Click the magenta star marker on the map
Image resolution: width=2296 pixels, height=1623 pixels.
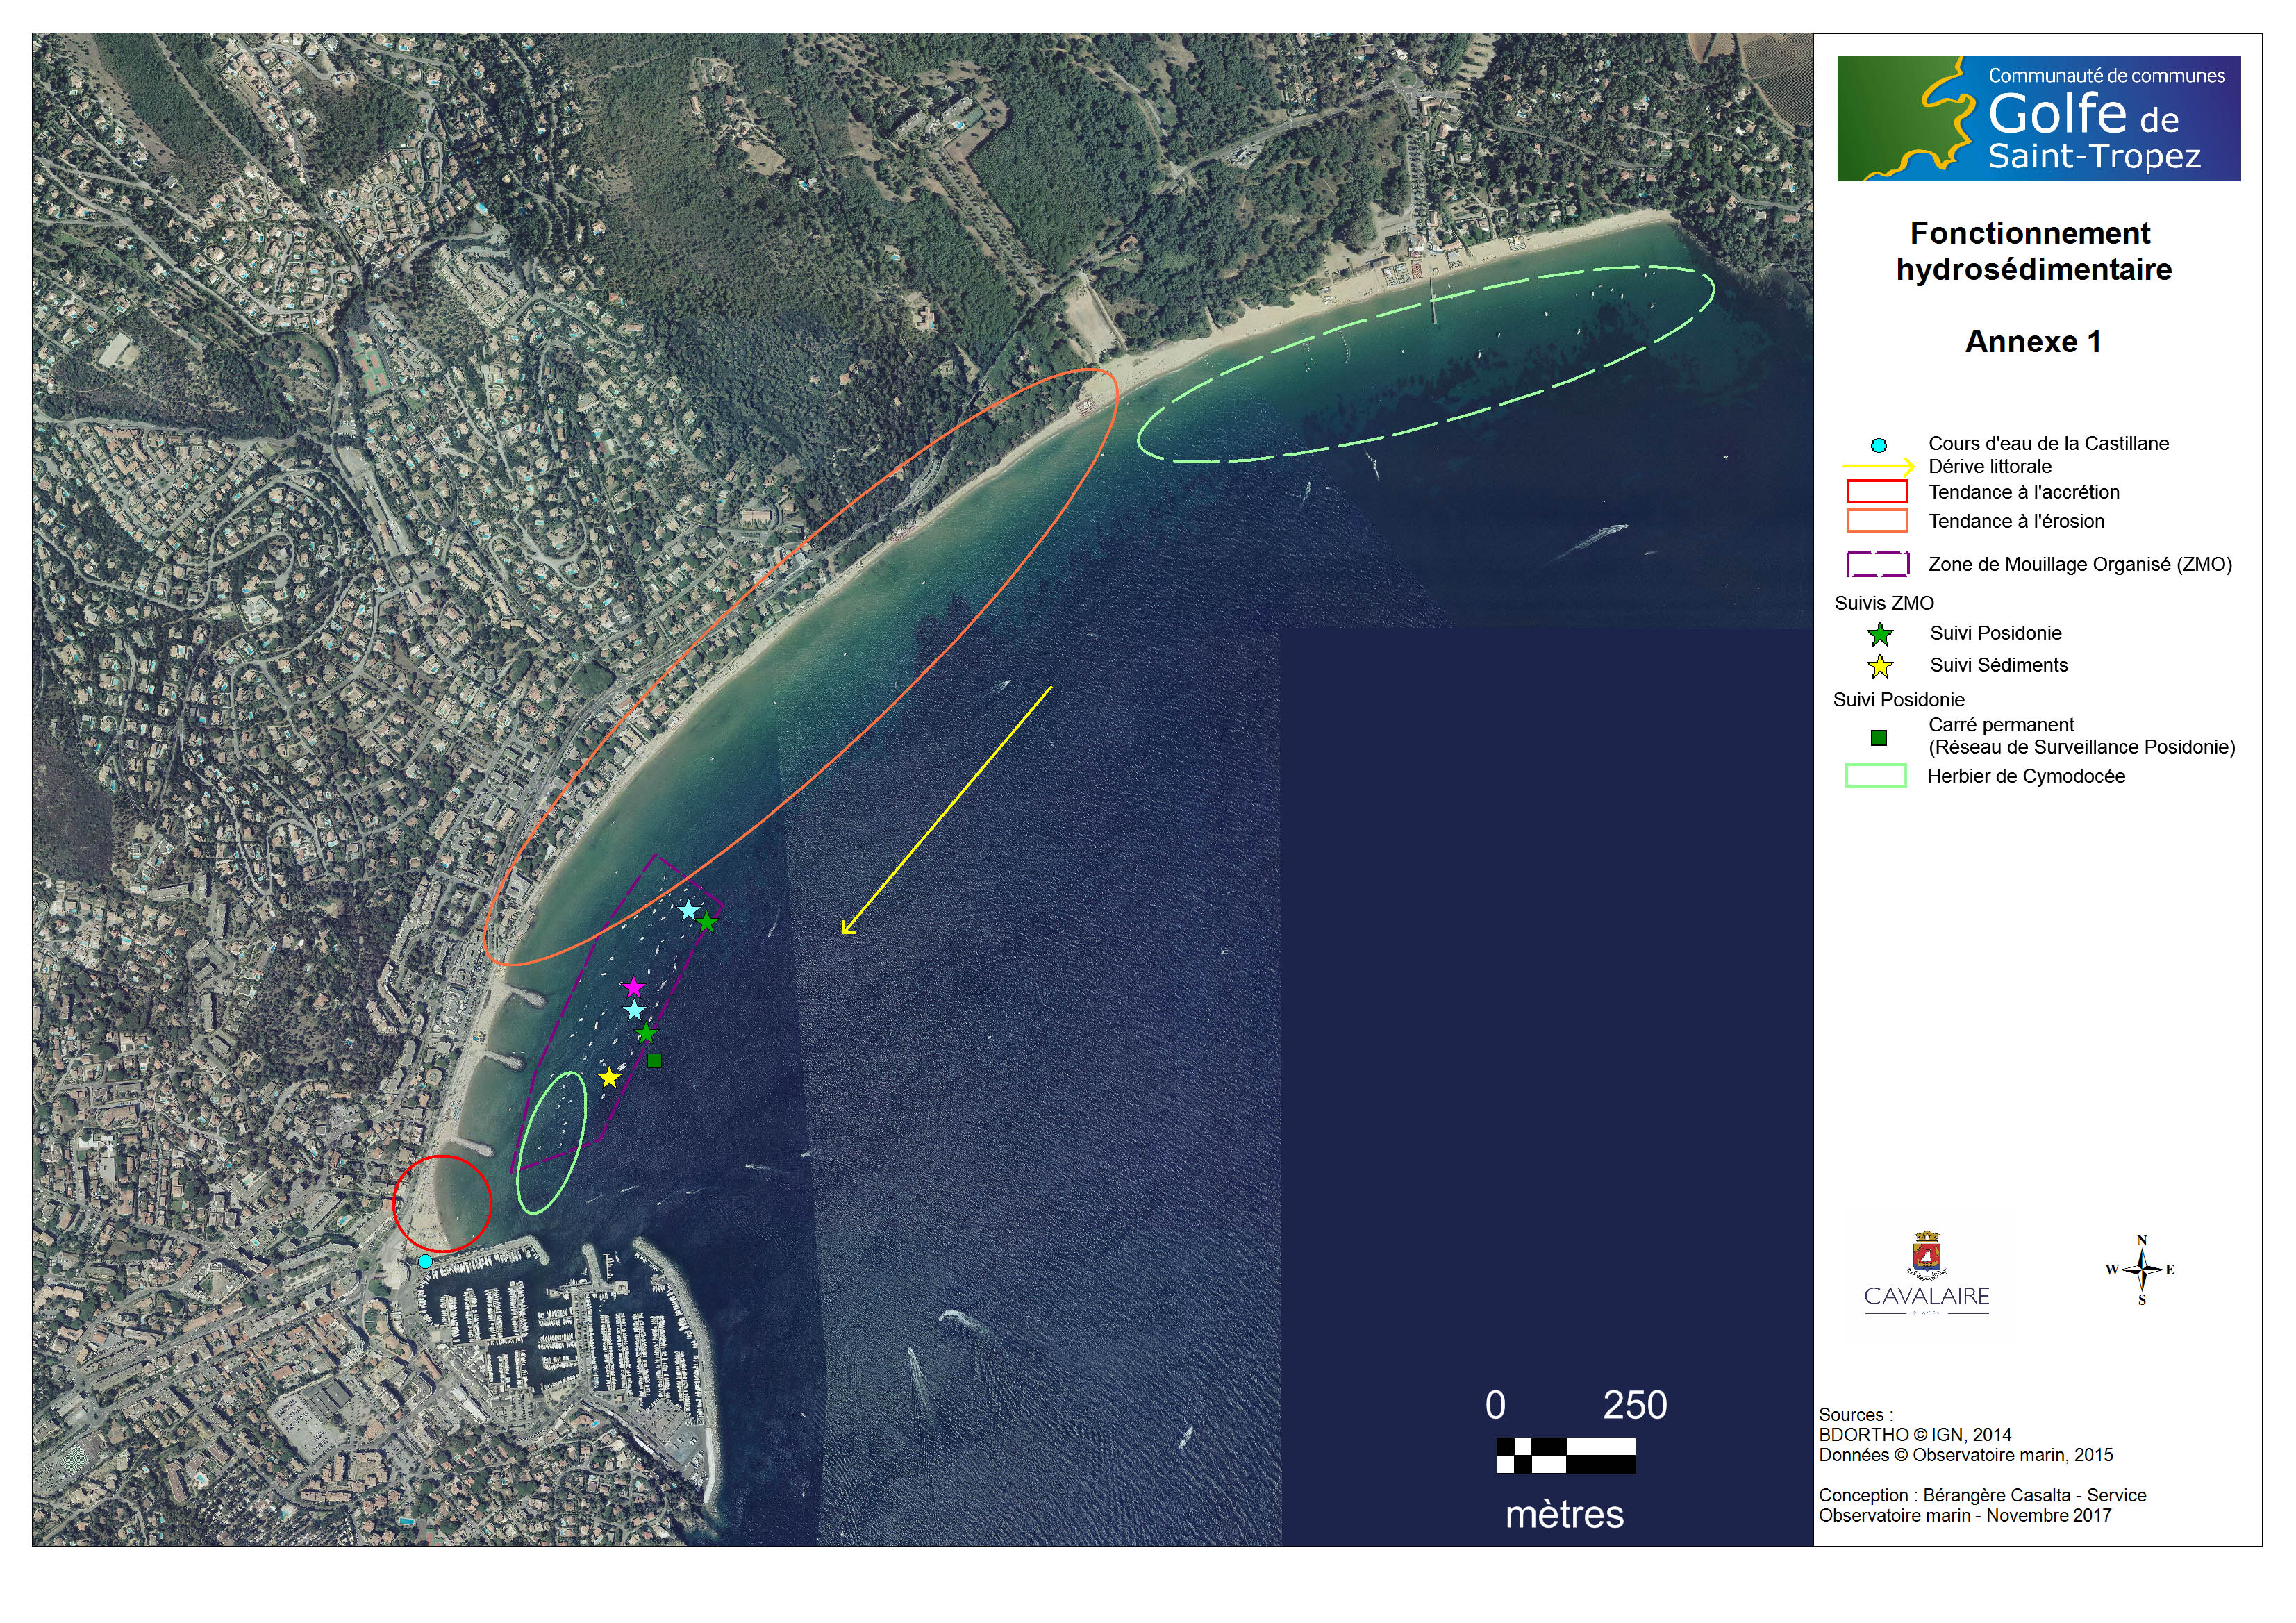tap(633, 987)
